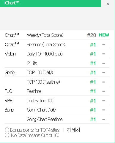The height and width of the screenshot is (143, 115).
Task: Select the Melon 24Hits row
Action: [x=57, y=63]
